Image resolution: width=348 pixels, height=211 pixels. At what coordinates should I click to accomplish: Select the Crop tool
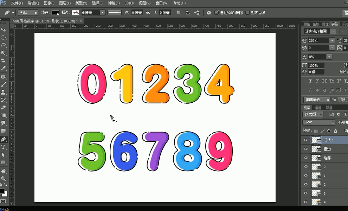click(3, 60)
